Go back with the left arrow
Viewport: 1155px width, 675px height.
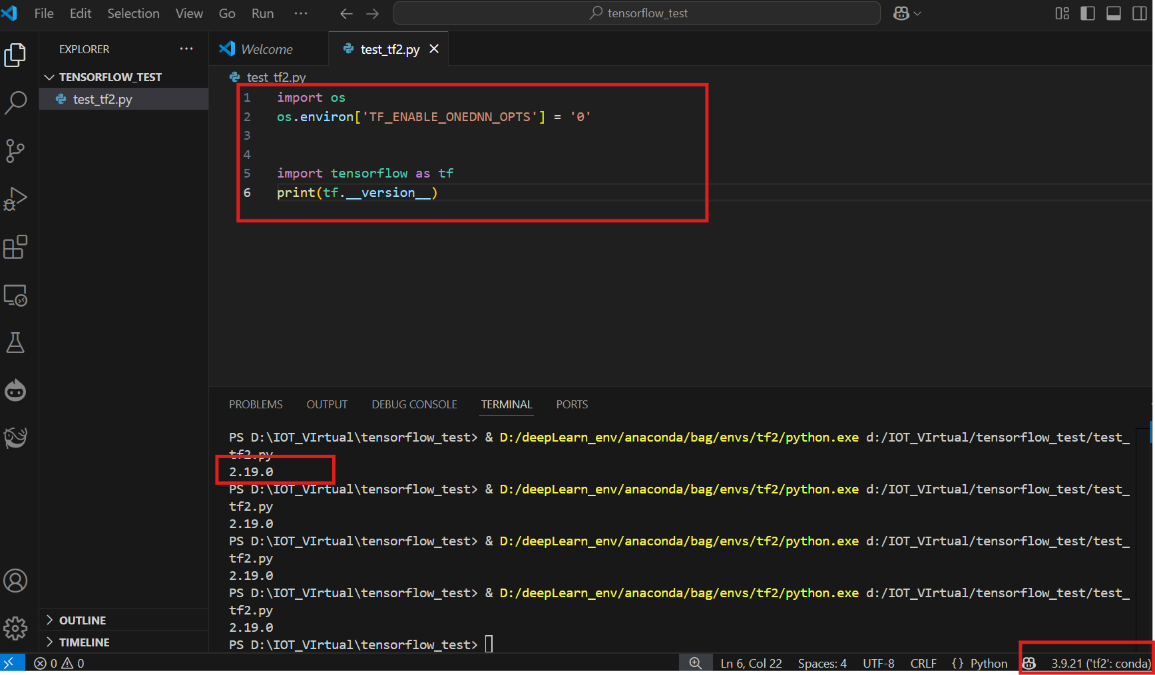[346, 13]
